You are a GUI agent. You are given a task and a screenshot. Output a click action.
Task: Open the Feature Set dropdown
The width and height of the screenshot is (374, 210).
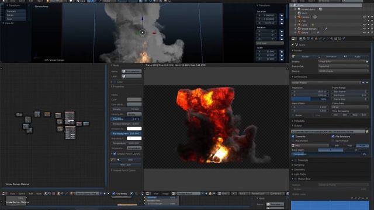[x=343, y=66]
